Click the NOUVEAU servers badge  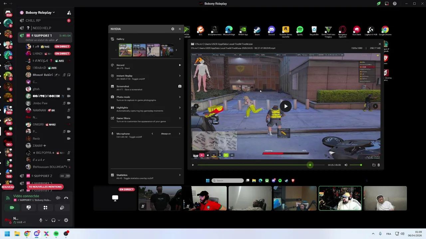(8, 187)
